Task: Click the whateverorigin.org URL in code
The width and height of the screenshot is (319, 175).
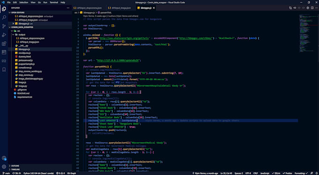Action: pyautogui.click(x=124, y=38)
